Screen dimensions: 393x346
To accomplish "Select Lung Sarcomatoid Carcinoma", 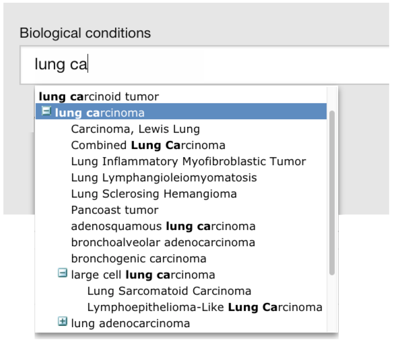I will click(169, 291).
